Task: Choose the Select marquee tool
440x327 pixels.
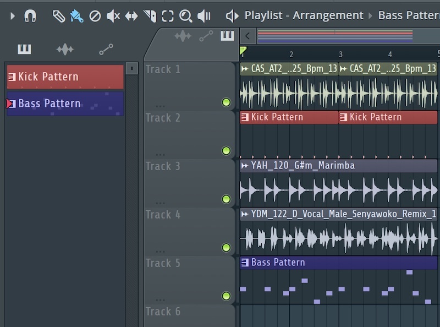Action: [x=168, y=16]
